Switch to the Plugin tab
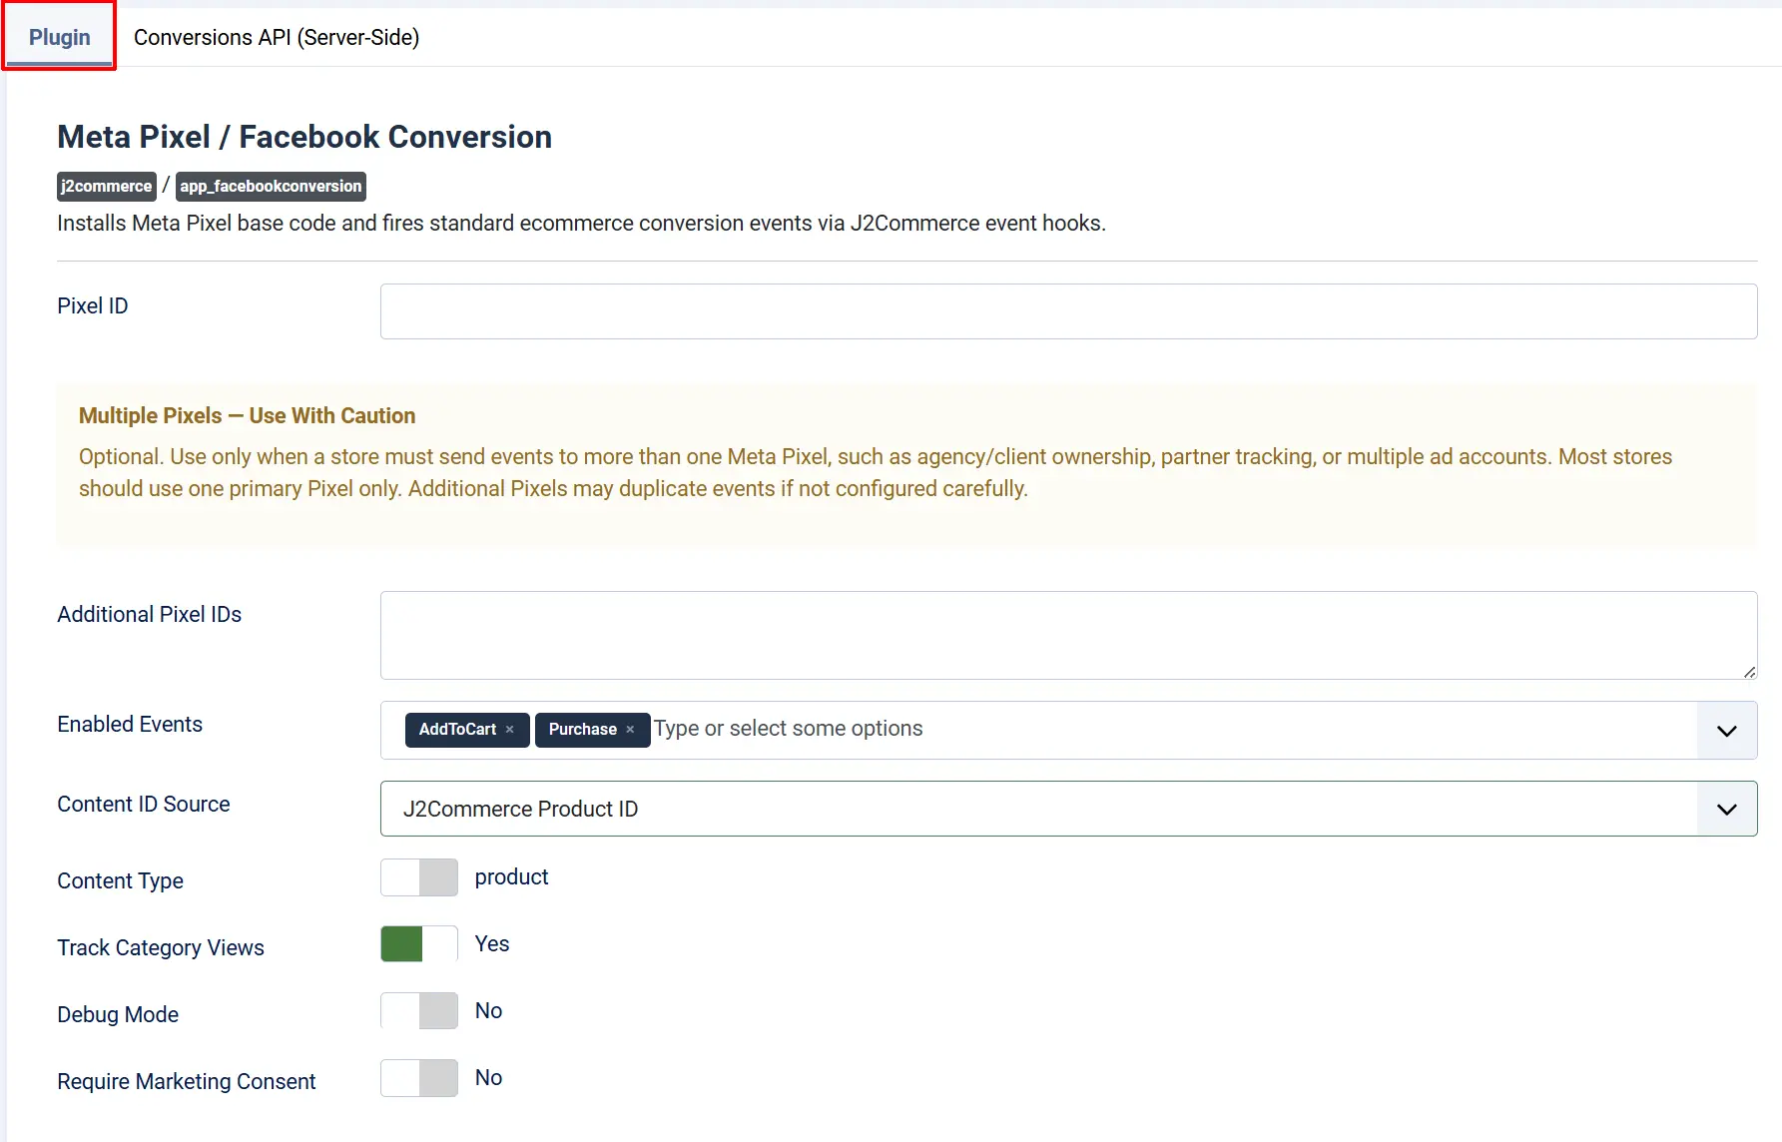1782x1142 pixels. click(60, 37)
